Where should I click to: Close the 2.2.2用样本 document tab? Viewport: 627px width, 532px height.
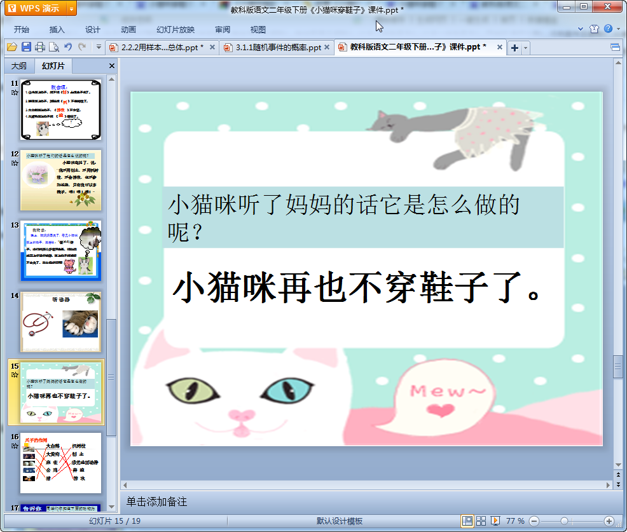point(212,47)
